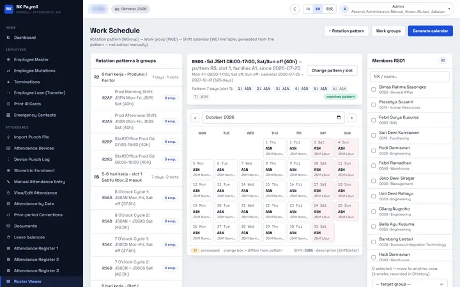Check Febri Ramadhan checkbox

click(374, 165)
